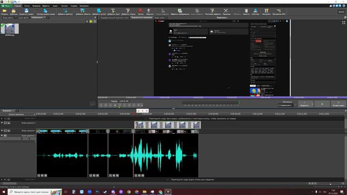Click the fullscreen button at preview right
The width and height of the screenshot is (347, 195).
click(338, 104)
